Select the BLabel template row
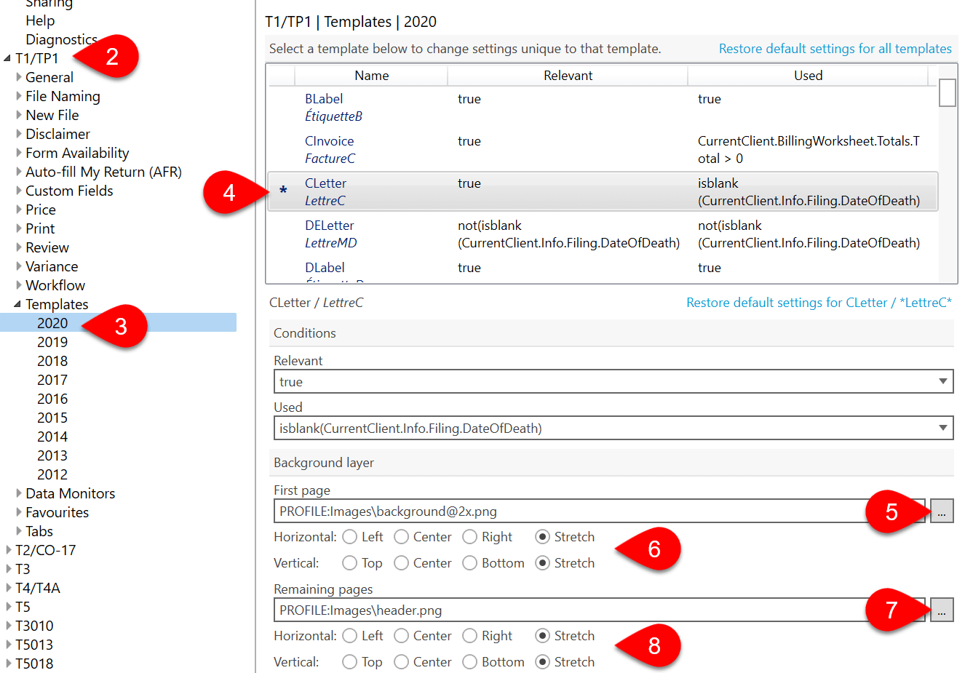Screen dimensions: 965x673 click(x=603, y=107)
